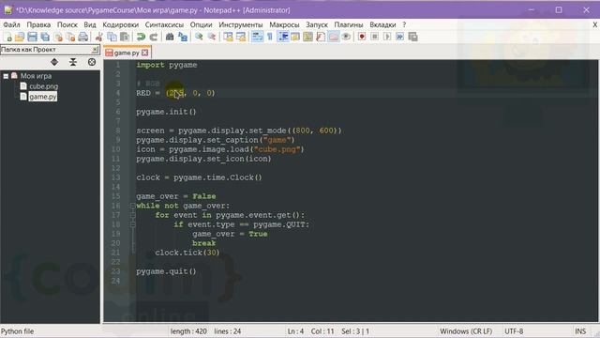Toggle file monitoring eye icon
This screenshot has width=600, height=338.
[346, 37]
